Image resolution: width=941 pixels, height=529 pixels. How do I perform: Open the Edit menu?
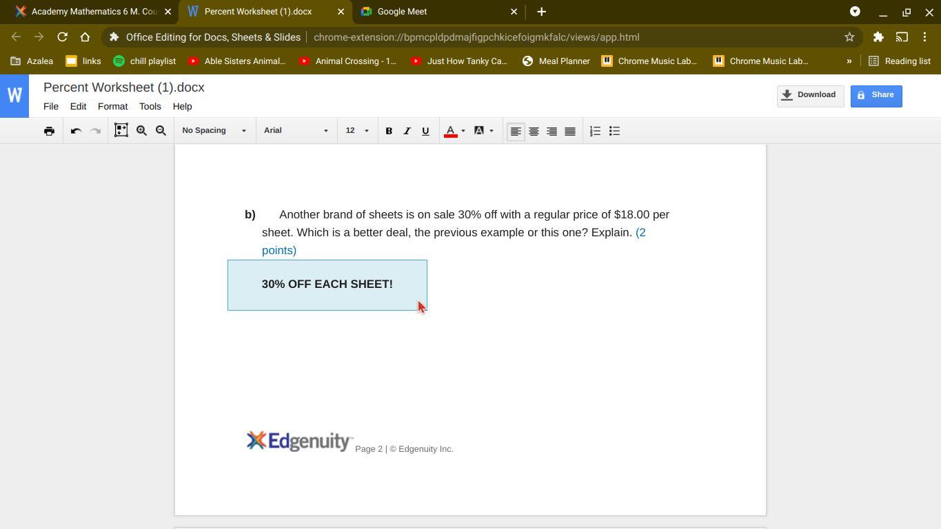coord(78,107)
